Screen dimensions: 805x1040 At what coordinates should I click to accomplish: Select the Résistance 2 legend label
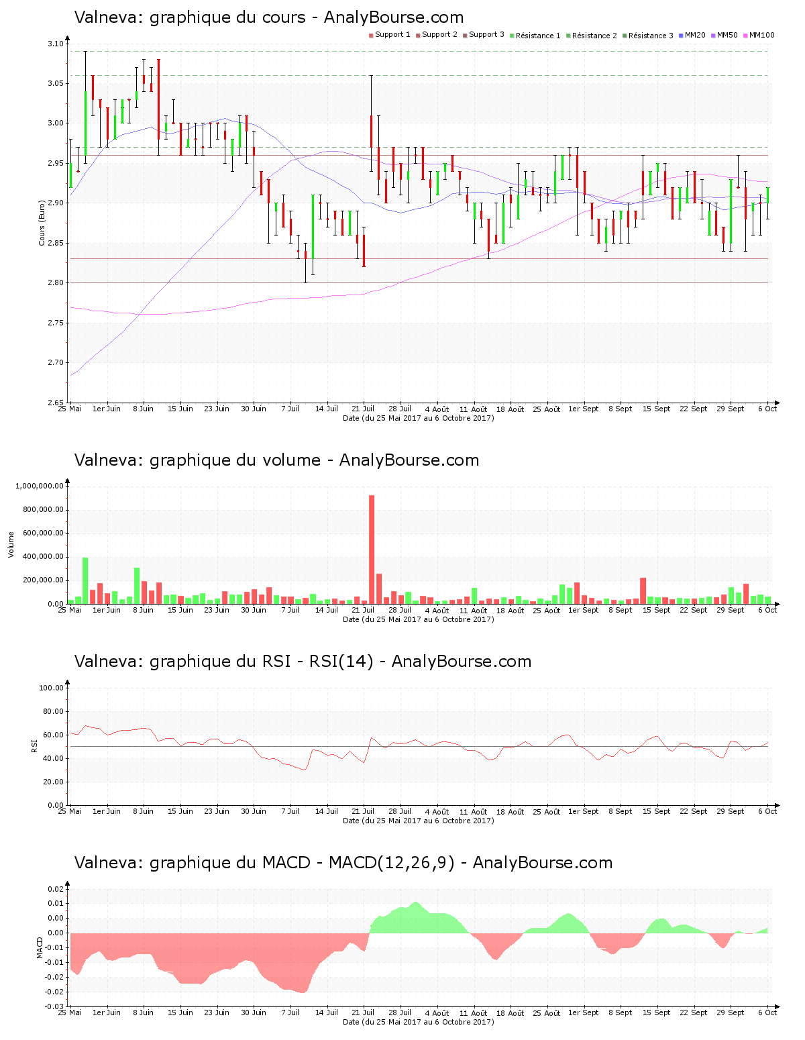pyautogui.click(x=594, y=36)
